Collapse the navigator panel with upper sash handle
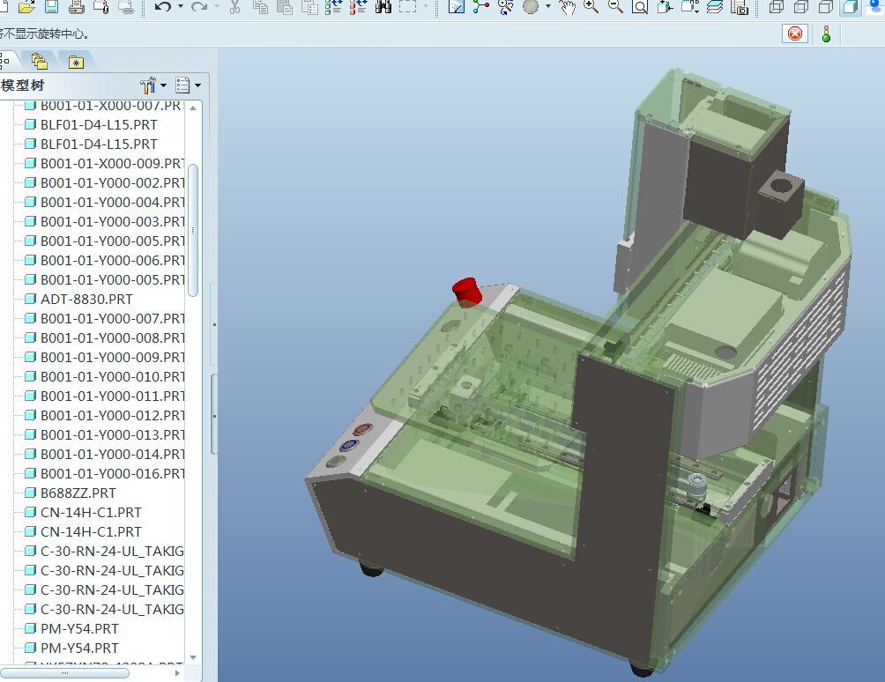The width and height of the screenshot is (885, 682). point(214,325)
